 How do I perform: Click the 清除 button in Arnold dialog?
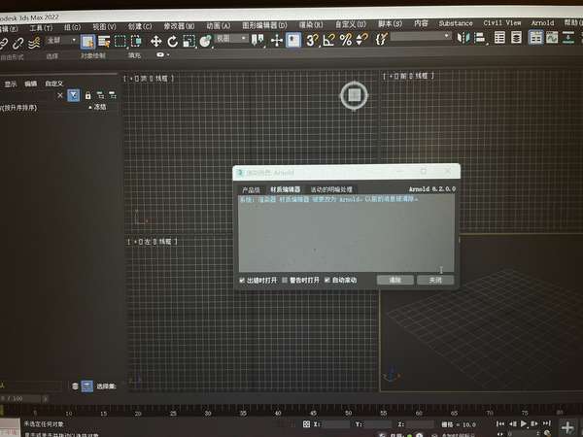[394, 280]
